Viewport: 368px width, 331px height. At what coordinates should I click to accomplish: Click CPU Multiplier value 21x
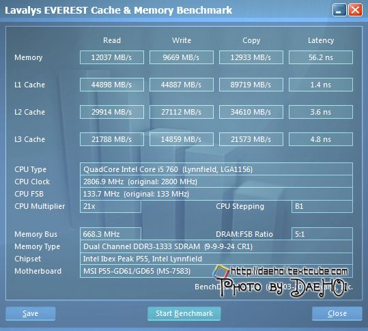(111, 206)
